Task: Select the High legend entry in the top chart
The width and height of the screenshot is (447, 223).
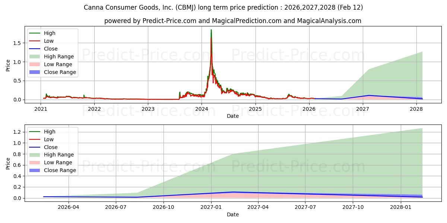Action: pyautogui.click(x=49, y=33)
